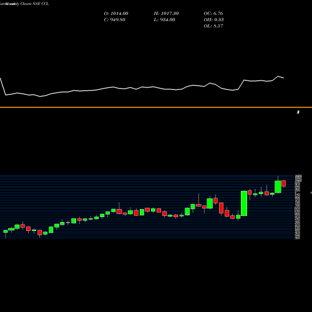This screenshot has width=312, height=312.
Task: Click the 'OC: 6.76' value
Action: tap(213, 14)
